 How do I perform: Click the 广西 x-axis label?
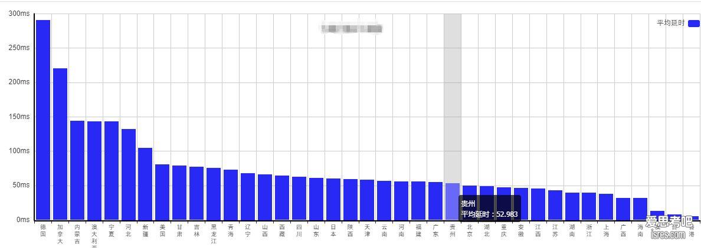point(624,230)
